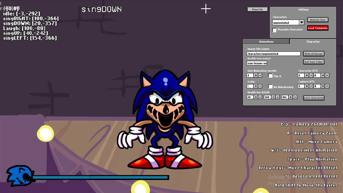
Task: Click the 'singRIGHT: [100,-366]' offset text
Action: (31, 19)
